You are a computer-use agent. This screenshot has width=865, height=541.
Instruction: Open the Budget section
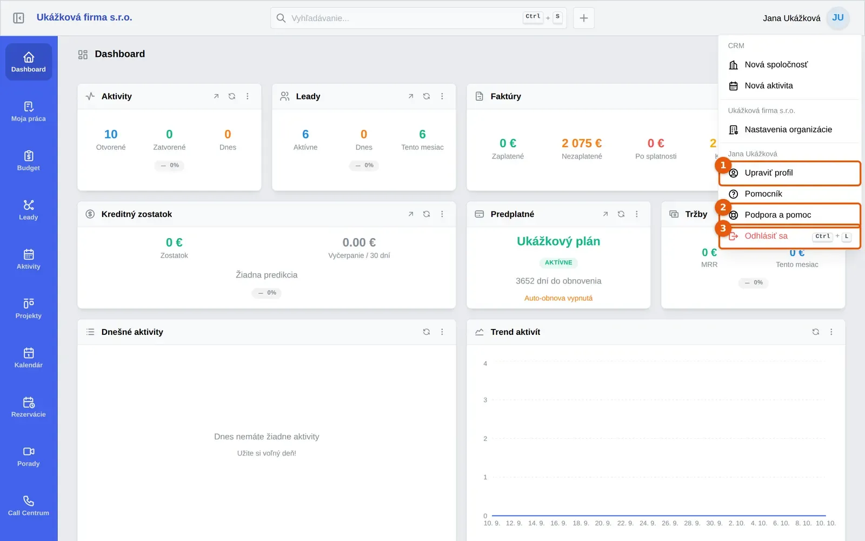(x=29, y=161)
